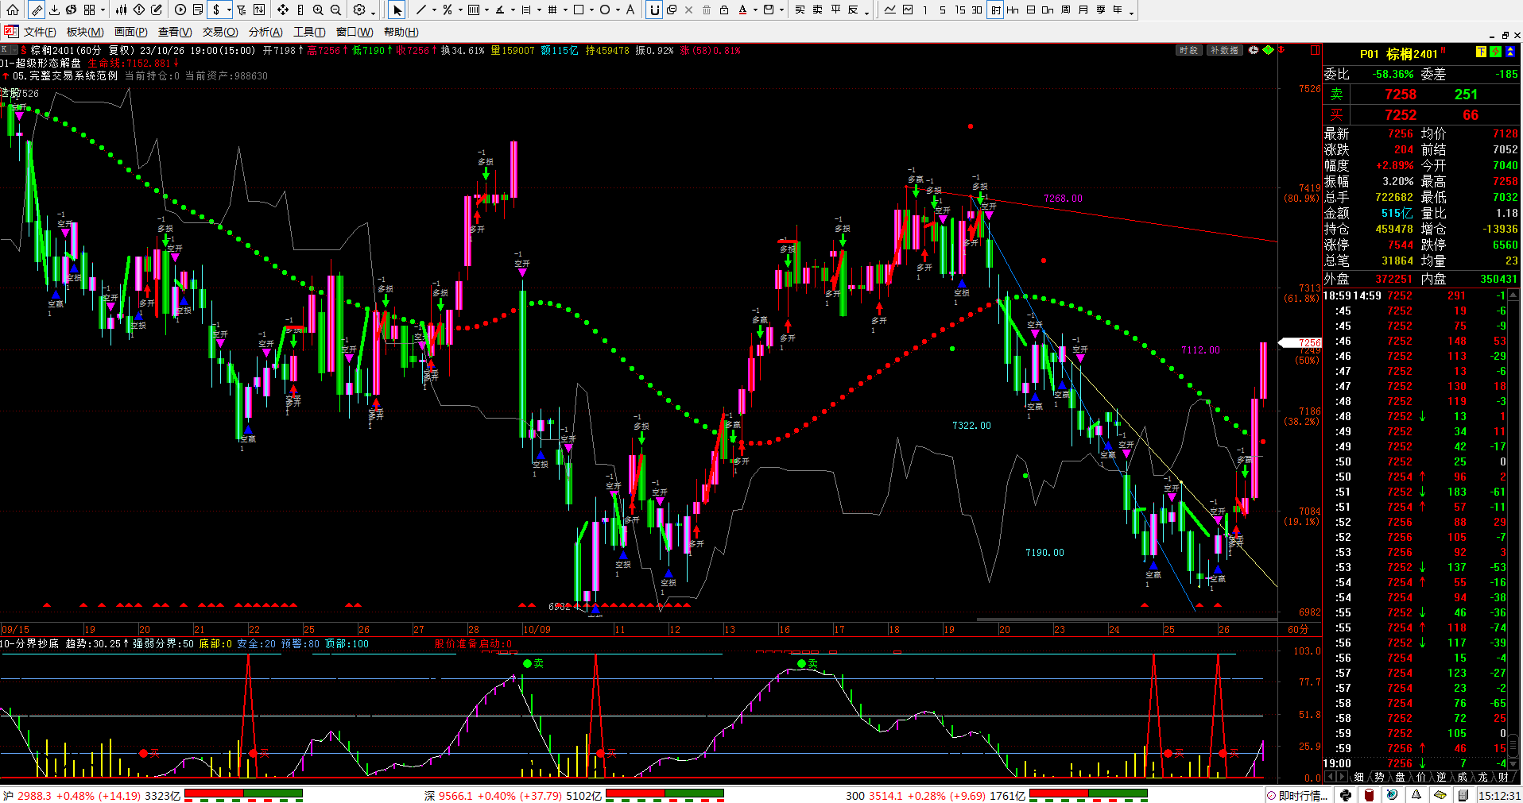Open the 文件(F) menu
This screenshot has width=1523, height=803.
pyautogui.click(x=40, y=32)
